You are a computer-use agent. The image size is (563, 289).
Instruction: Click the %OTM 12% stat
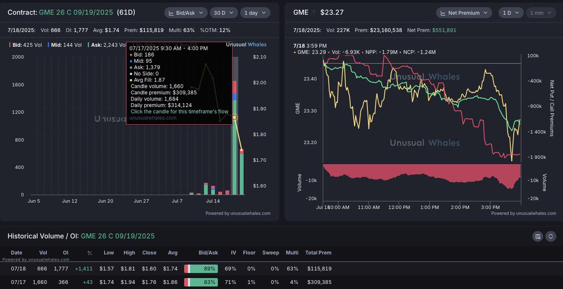point(215,30)
